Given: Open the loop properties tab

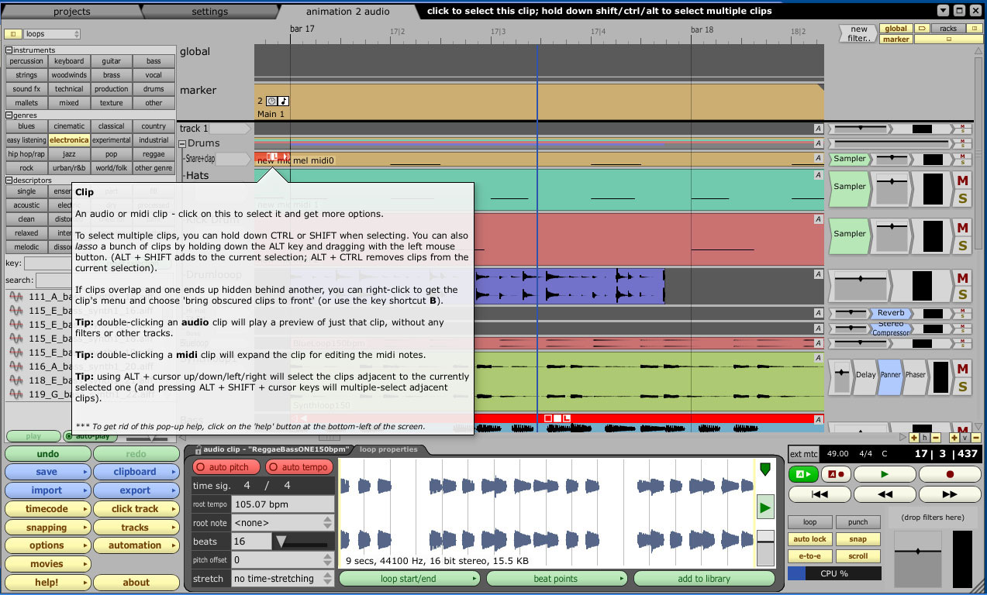Looking at the screenshot, I should pos(388,449).
